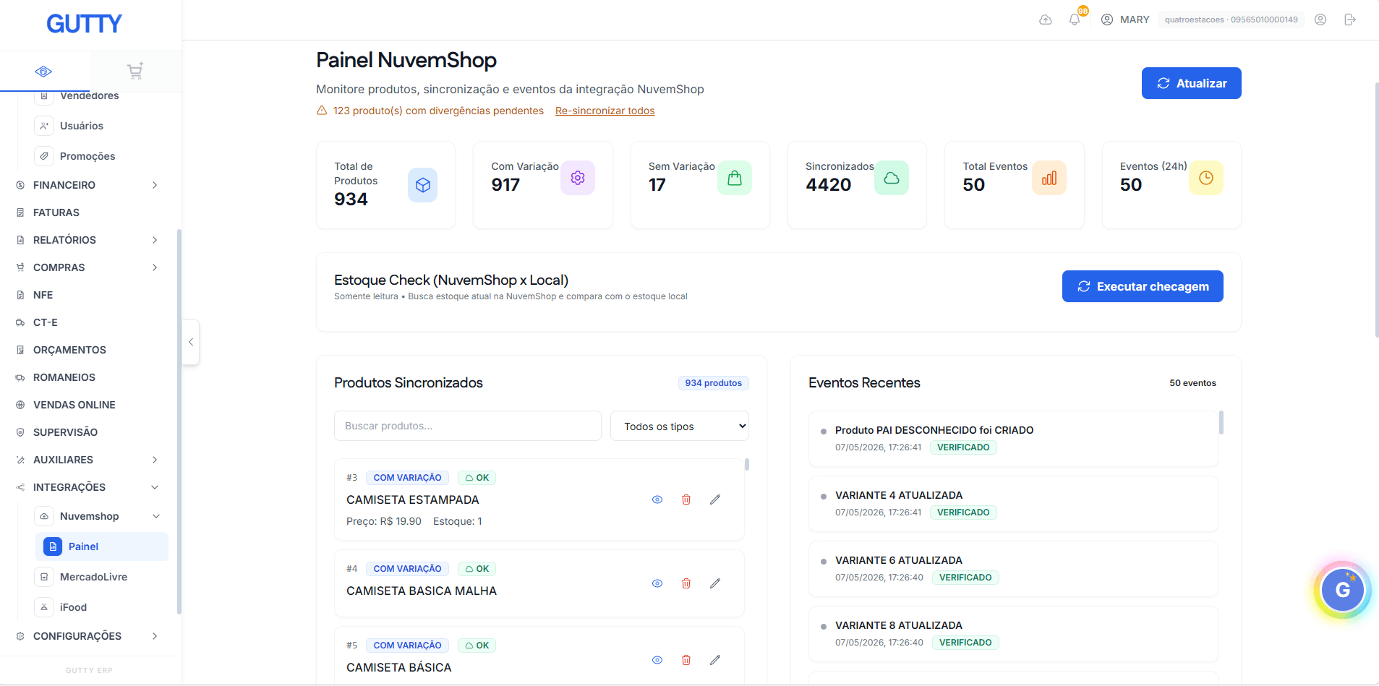This screenshot has height=686, width=1379.
Task: Switch to the shopping cart sidebar tab
Action: (x=135, y=71)
